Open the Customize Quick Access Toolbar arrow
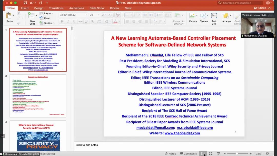The image size is (277, 156). click(x=47, y=3)
